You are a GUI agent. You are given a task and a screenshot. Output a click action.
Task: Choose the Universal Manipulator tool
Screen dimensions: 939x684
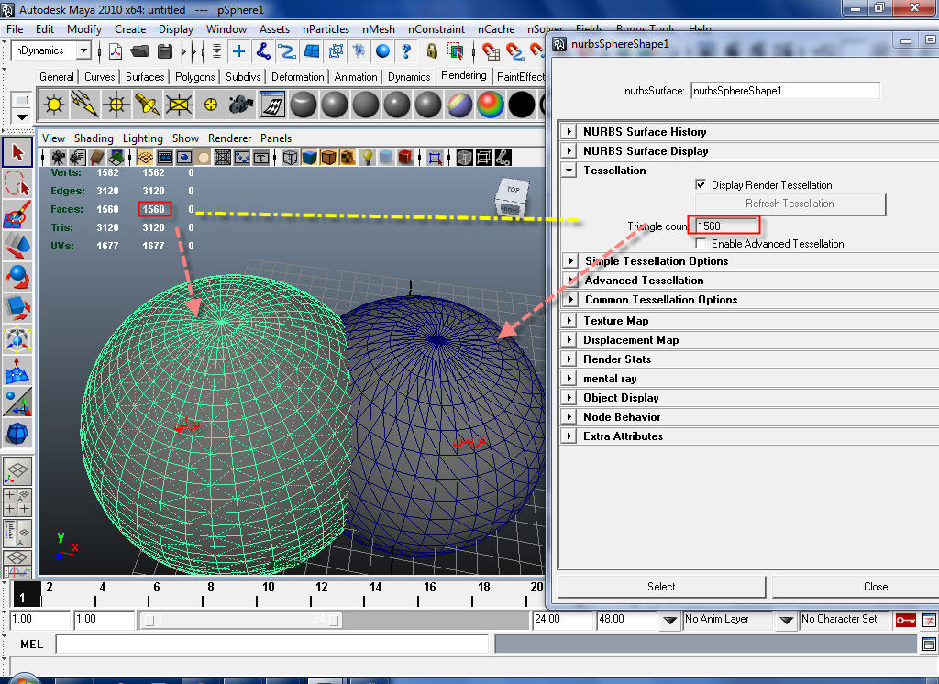click(17, 339)
